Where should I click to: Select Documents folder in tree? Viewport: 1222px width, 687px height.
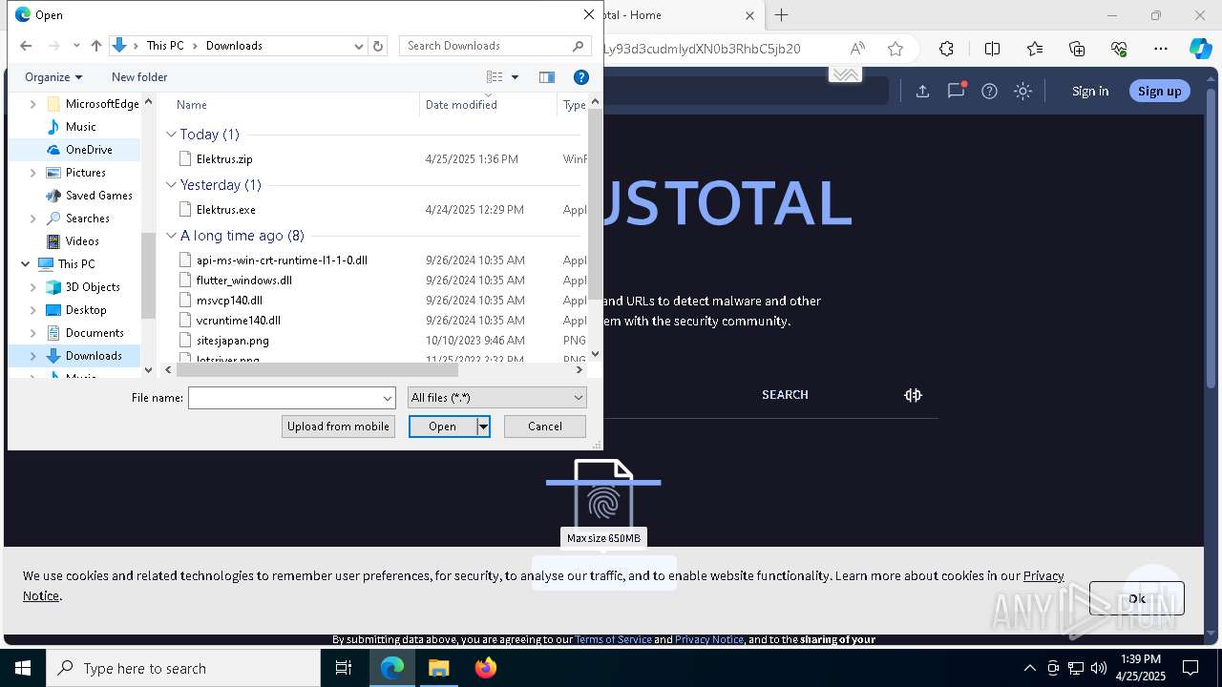(x=95, y=333)
